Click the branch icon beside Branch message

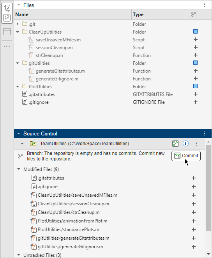click(x=20, y=156)
